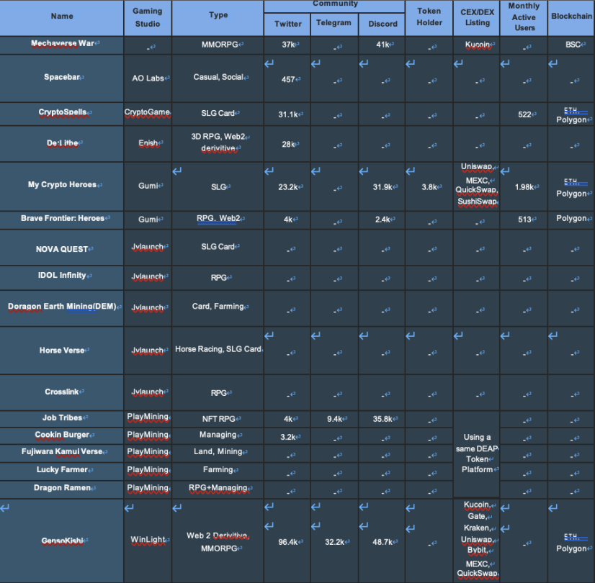
Task: Click the "Fujiwara Kamui Verse" name cell
Action: 62,452
